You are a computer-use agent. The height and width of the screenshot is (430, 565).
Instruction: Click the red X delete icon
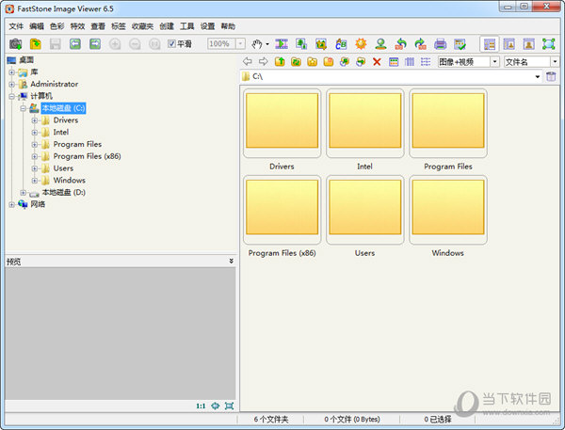pos(377,61)
